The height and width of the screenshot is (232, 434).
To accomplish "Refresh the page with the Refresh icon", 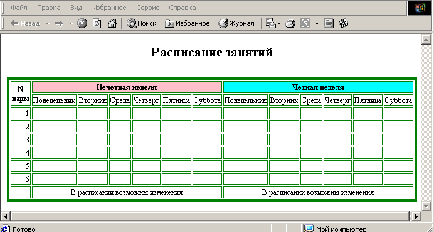I will pyautogui.click(x=97, y=23).
